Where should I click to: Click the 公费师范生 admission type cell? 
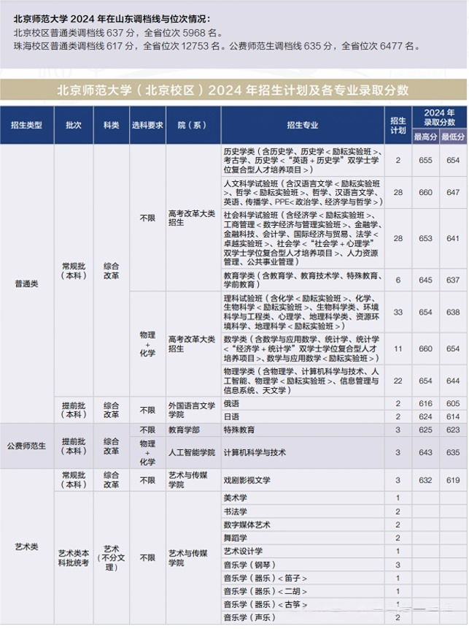[26, 446]
